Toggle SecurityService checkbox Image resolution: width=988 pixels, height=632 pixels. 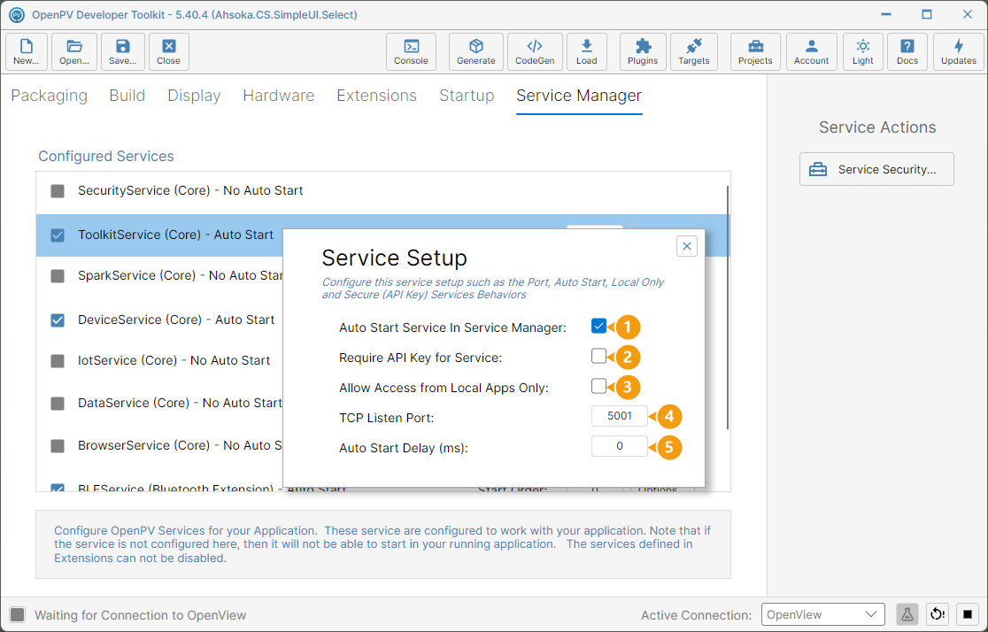click(x=58, y=191)
